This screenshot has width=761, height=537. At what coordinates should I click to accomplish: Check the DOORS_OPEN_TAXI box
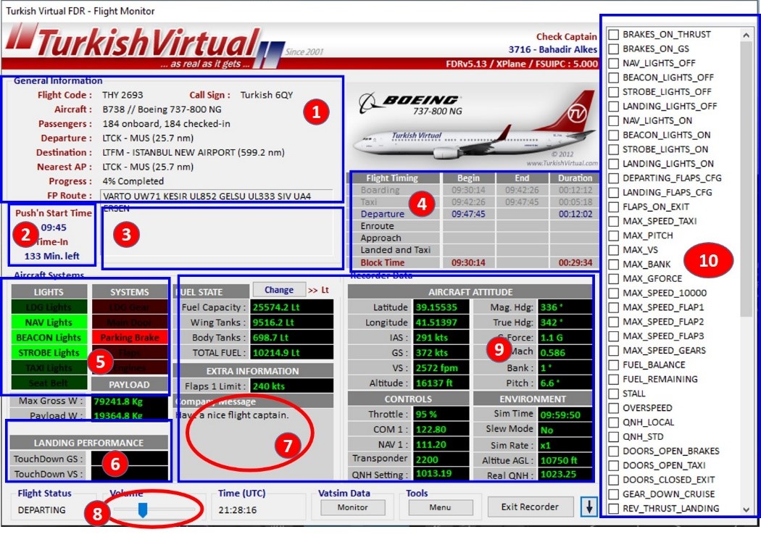[x=614, y=466]
